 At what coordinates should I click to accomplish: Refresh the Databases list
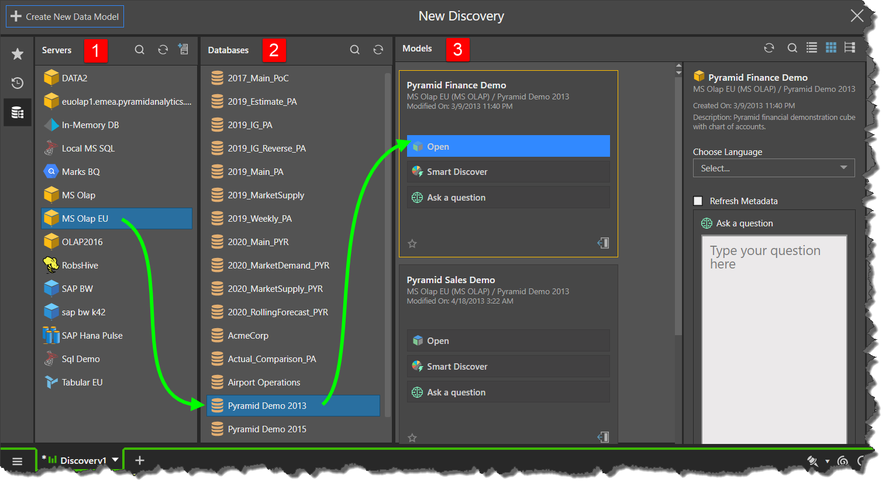378,50
